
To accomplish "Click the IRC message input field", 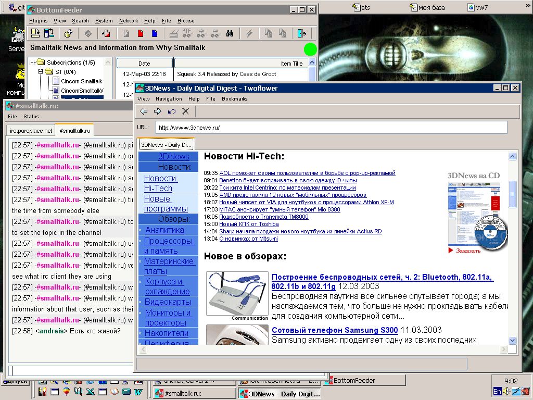I will [71, 370].
